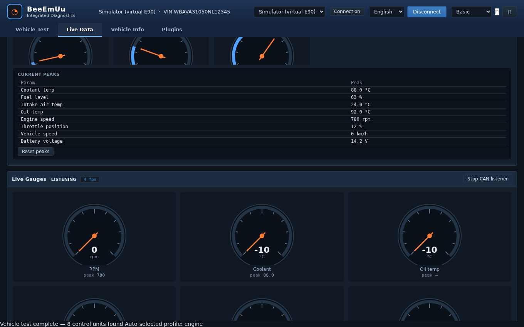Select the Intake air temp row

click(262, 105)
